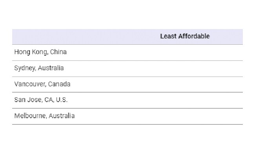Click "CA" in the San Jose row
This screenshot has height=157, width=255.
(x=49, y=100)
